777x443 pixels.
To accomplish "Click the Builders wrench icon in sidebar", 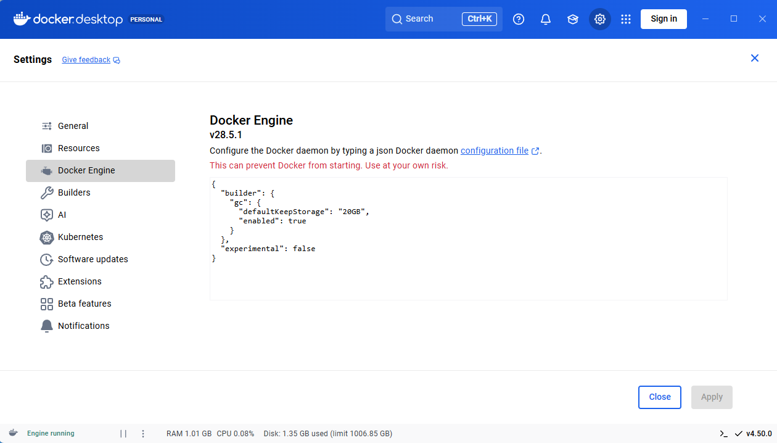I will click(47, 193).
